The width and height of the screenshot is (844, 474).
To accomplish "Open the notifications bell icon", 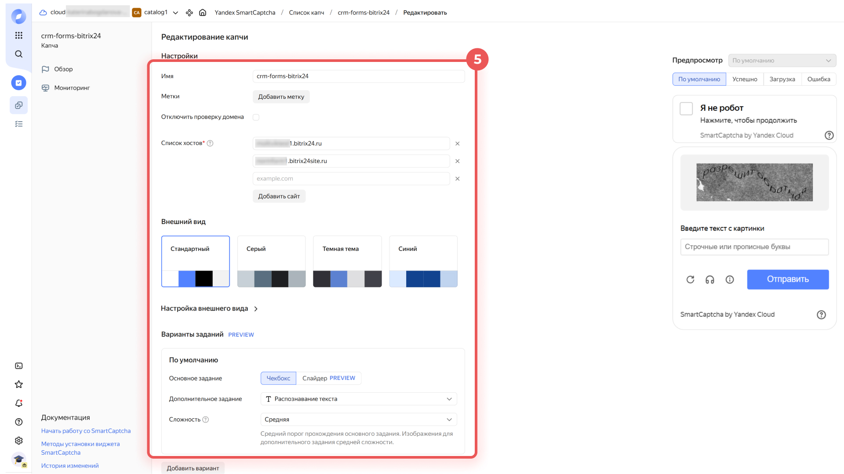I will [18, 403].
